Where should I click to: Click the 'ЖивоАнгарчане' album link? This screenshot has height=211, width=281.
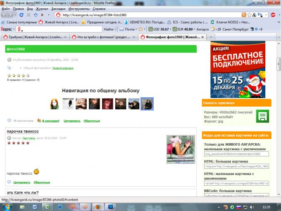pos(62,67)
